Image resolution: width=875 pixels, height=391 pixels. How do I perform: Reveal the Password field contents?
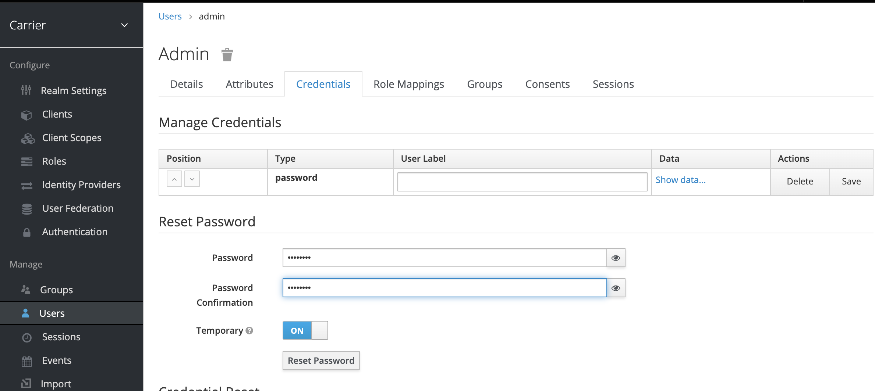pos(615,258)
